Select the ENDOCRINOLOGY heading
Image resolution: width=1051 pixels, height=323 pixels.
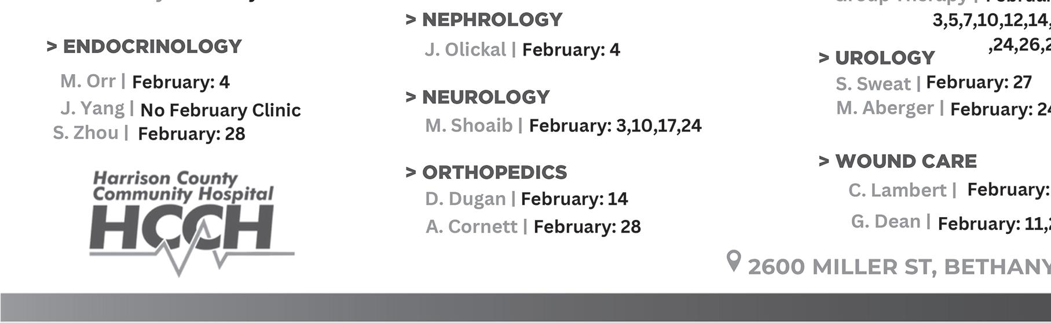144,46
